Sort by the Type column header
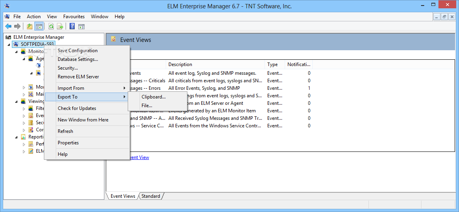Image resolution: width=459 pixels, height=212 pixels. click(x=275, y=64)
